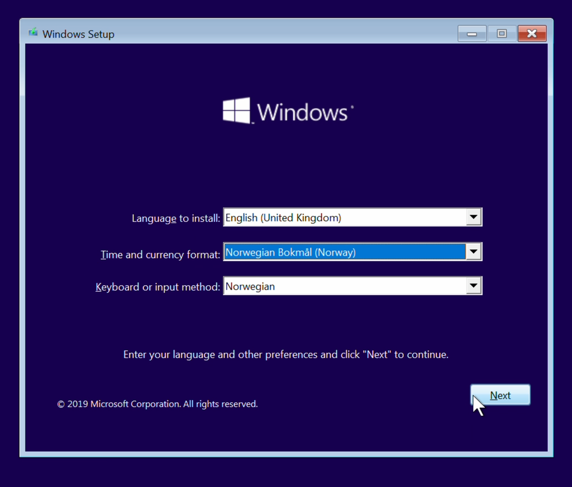Click the Norwegian keyboard field
This screenshot has width=572, height=487.
pos(352,286)
